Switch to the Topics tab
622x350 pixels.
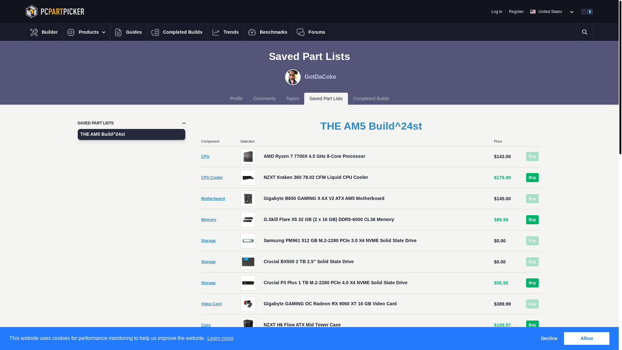293,99
